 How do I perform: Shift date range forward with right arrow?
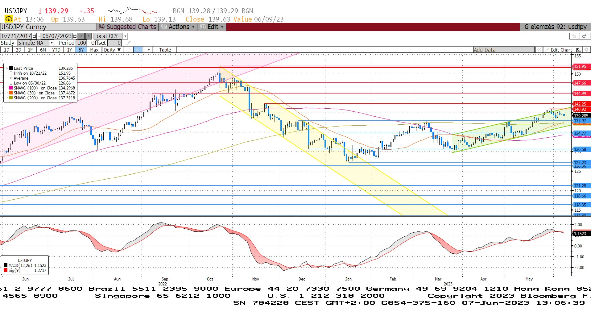click(88, 36)
